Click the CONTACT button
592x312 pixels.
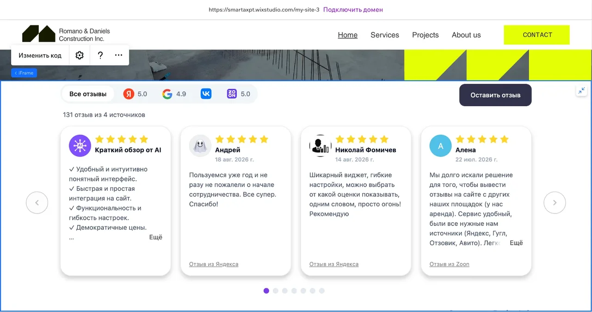[537, 35]
